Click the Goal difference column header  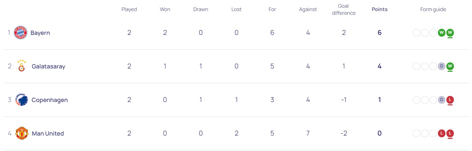tap(343, 9)
